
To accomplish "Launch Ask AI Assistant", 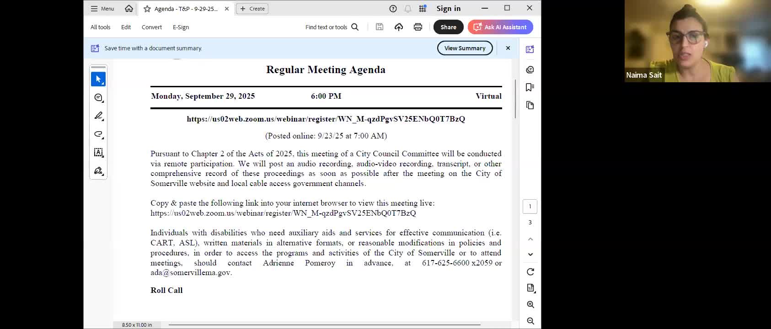I will (x=500, y=27).
